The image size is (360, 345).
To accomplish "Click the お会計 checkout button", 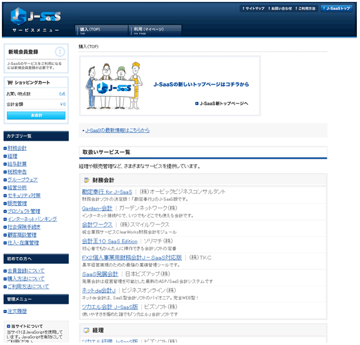I will 36,116.
